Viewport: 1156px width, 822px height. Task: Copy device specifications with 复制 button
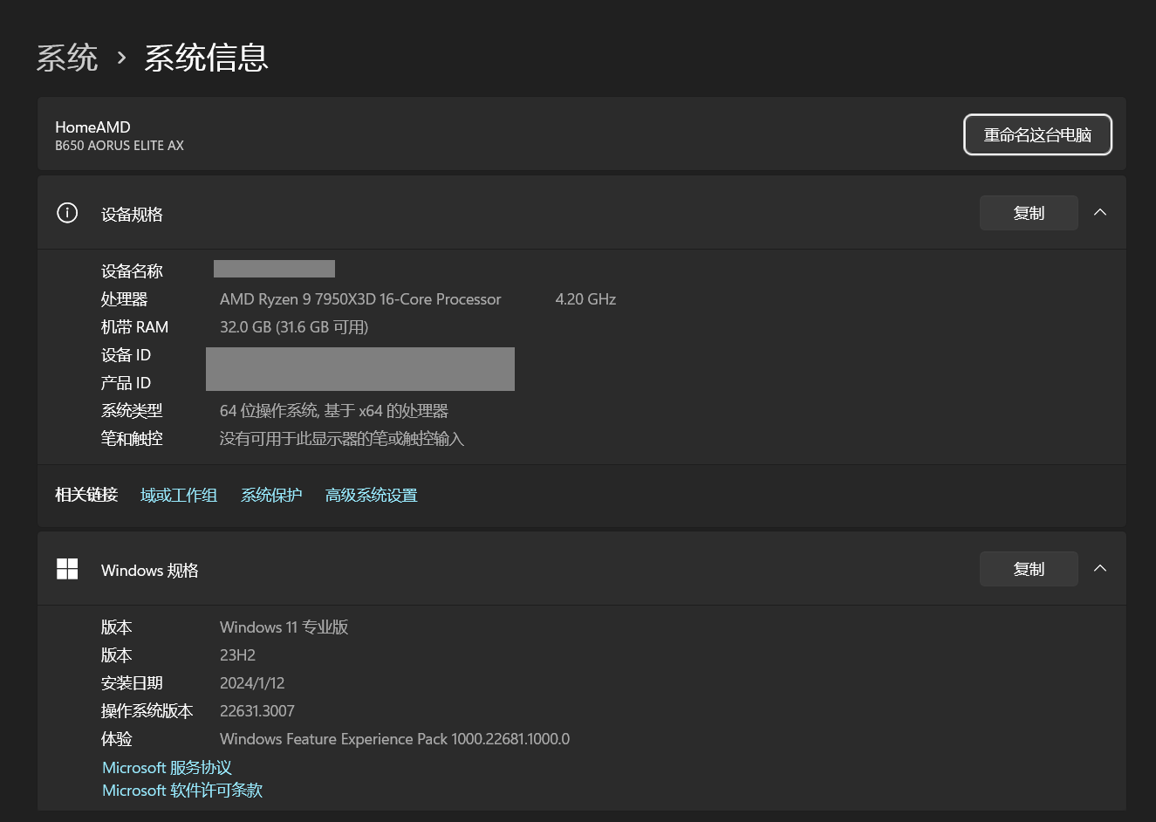pos(1029,213)
